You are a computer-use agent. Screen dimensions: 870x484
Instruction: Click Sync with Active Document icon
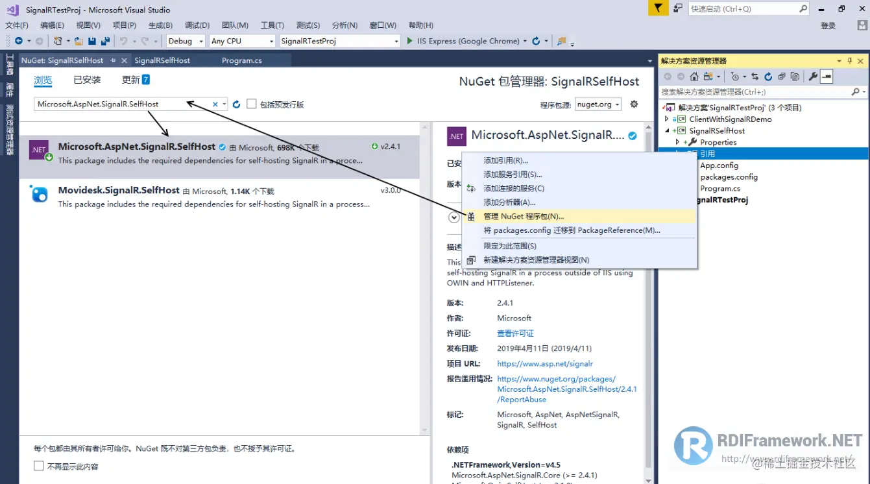tap(755, 77)
